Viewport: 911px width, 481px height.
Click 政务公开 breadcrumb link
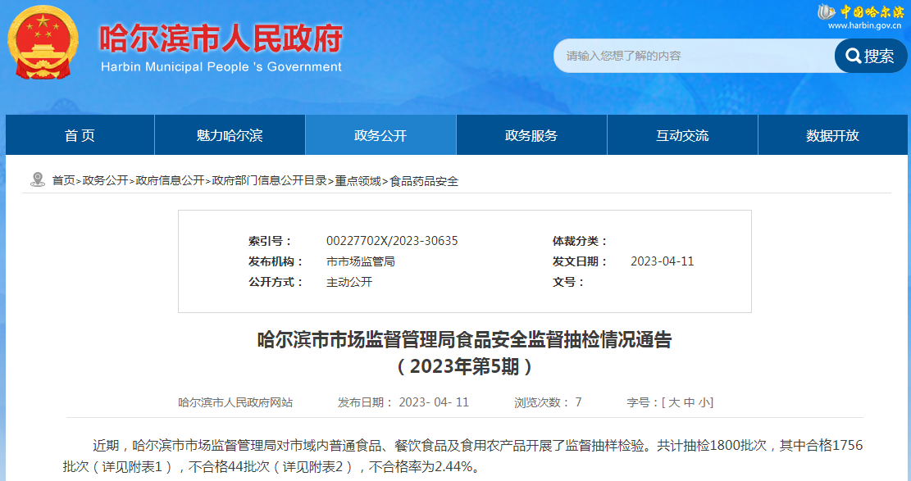[x=106, y=180]
